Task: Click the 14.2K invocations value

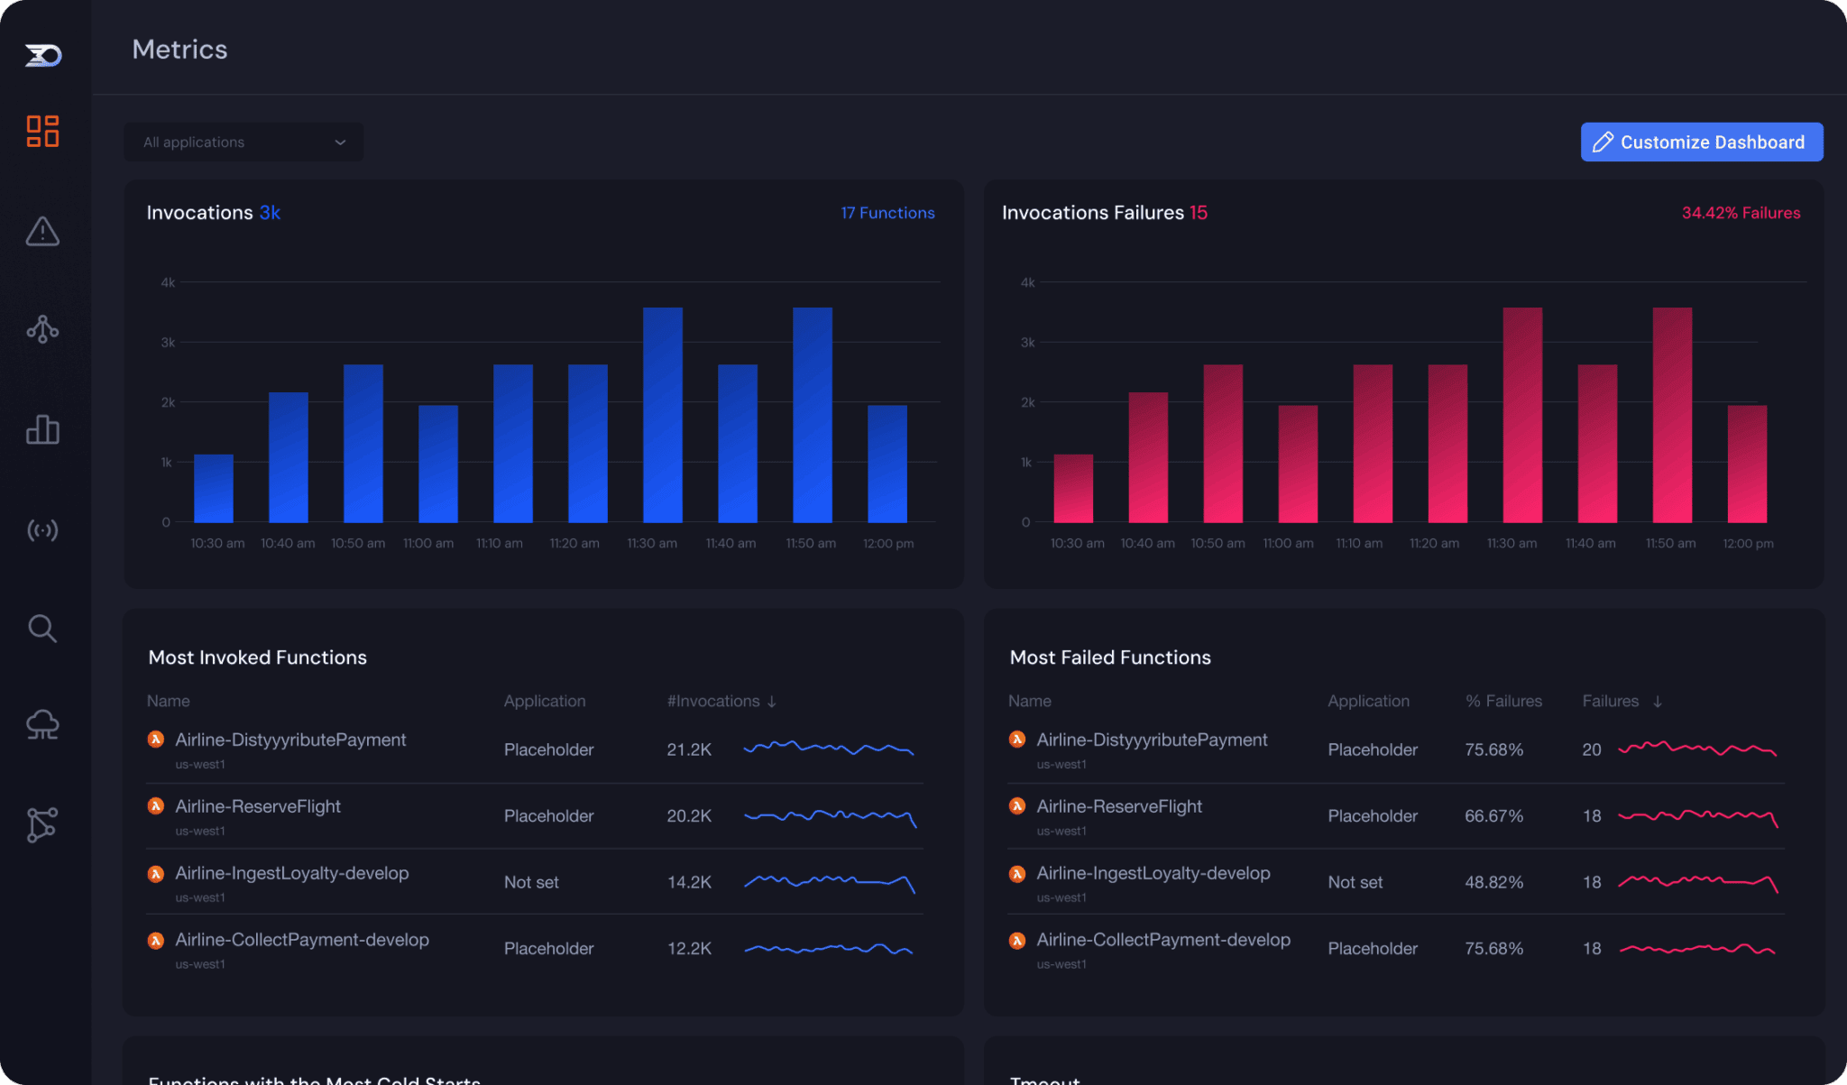Action: [x=689, y=882]
